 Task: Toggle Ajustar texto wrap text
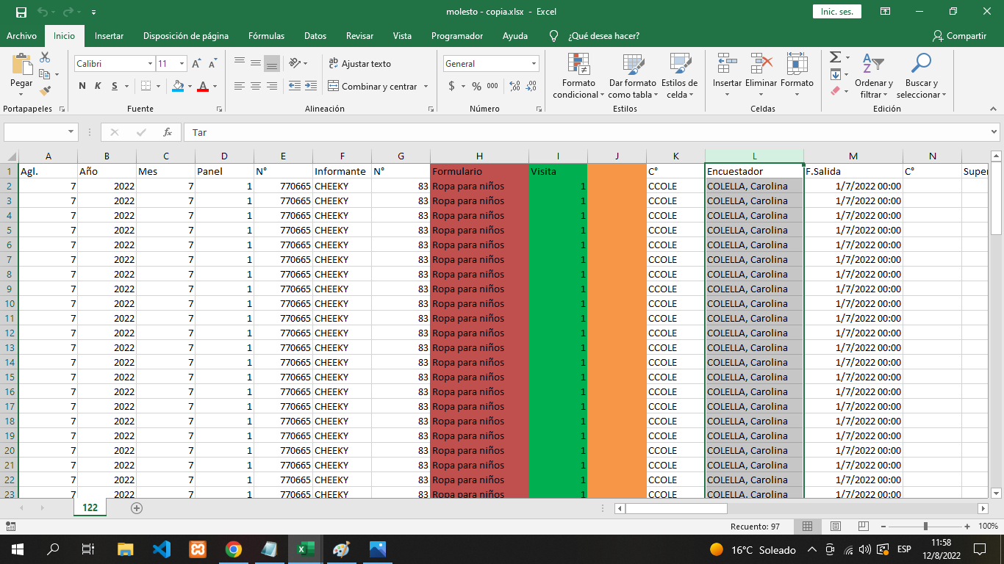coord(359,64)
